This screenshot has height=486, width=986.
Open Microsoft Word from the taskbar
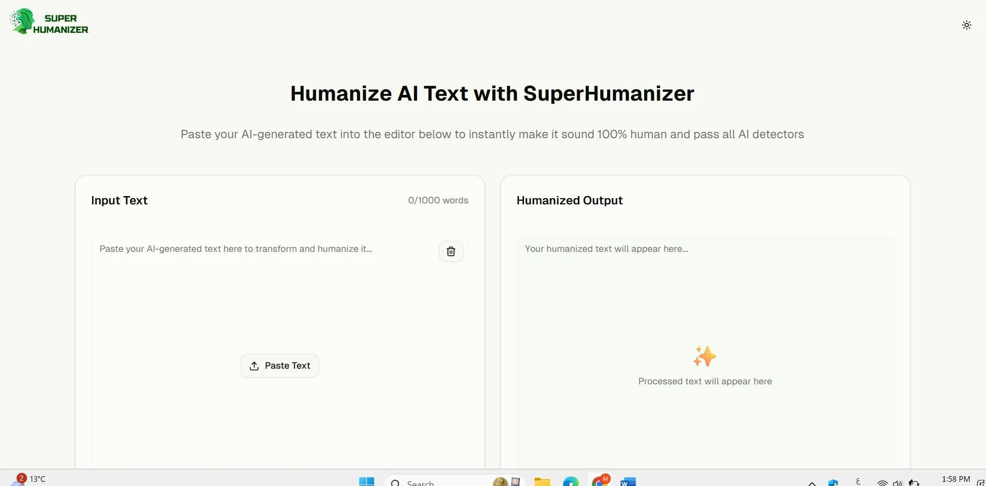pos(628,482)
